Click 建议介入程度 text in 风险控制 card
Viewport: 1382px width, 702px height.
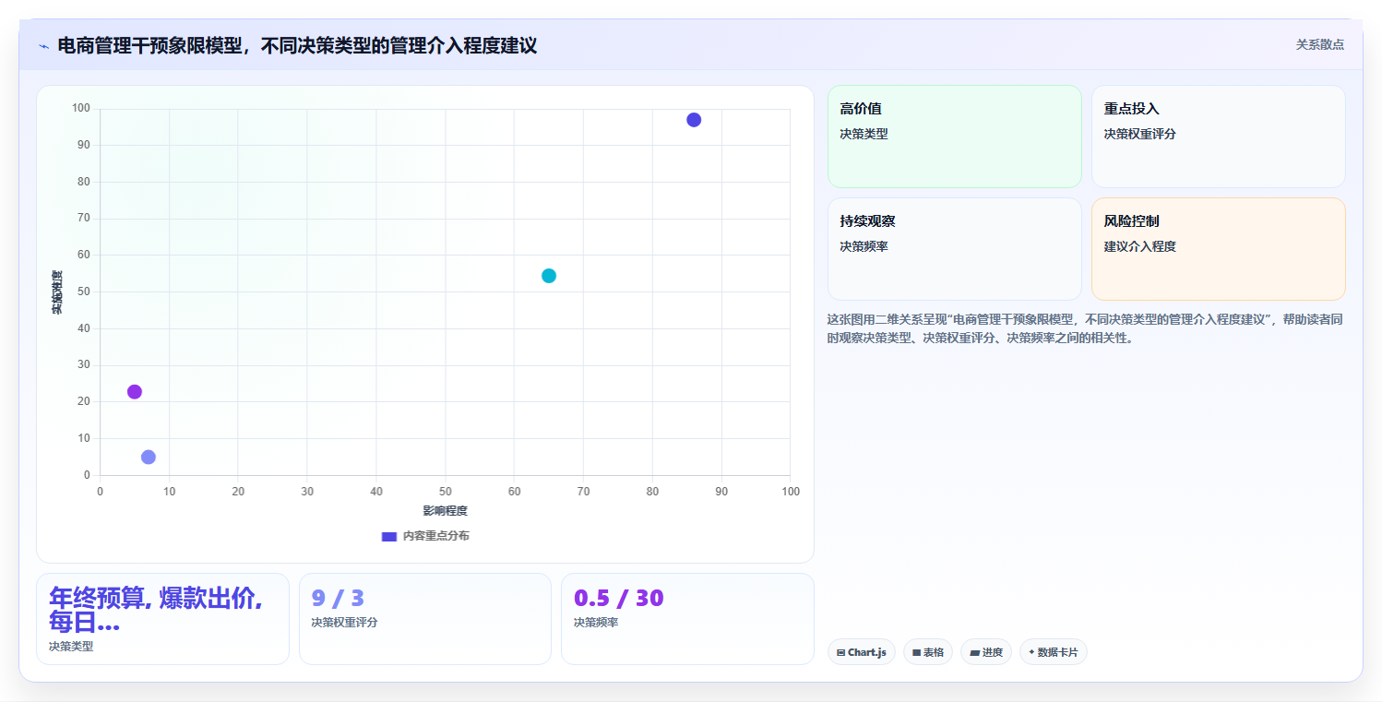[x=1139, y=246]
